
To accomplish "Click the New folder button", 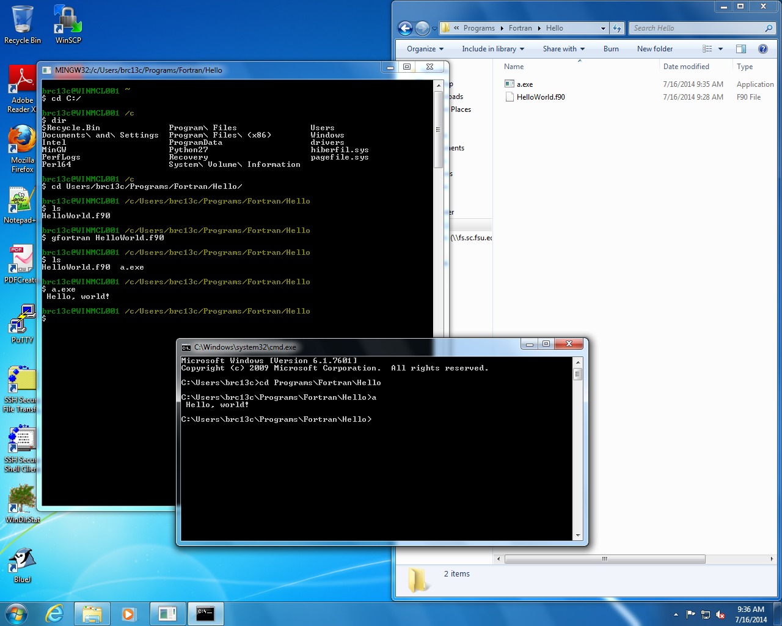I will (654, 48).
